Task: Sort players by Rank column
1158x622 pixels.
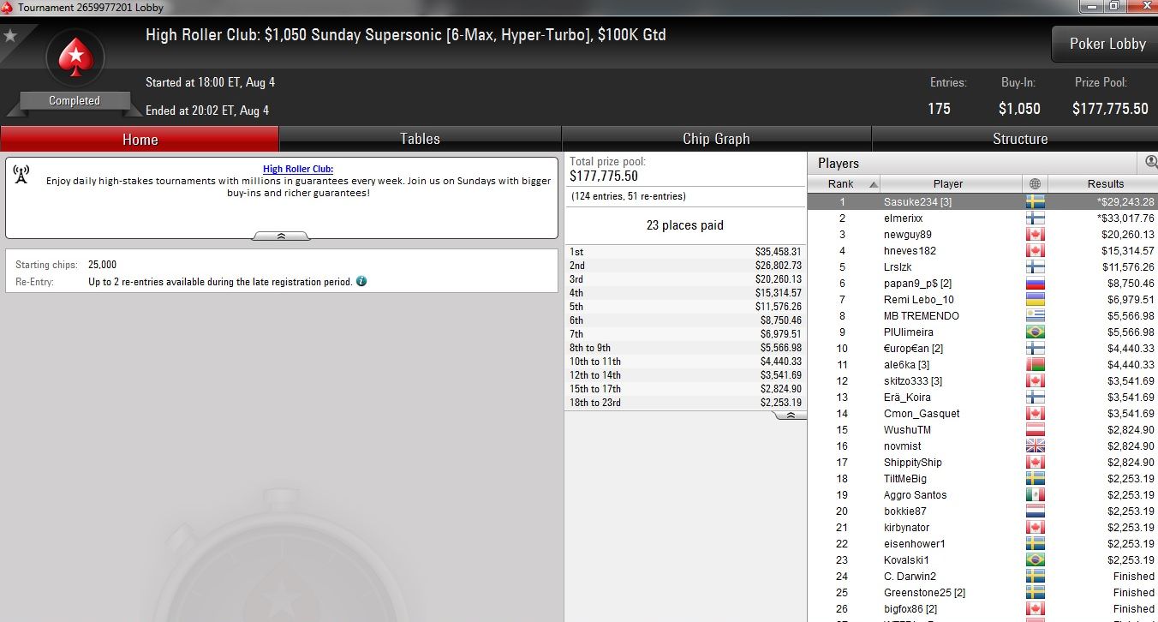Action: click(x=844, y=183)
